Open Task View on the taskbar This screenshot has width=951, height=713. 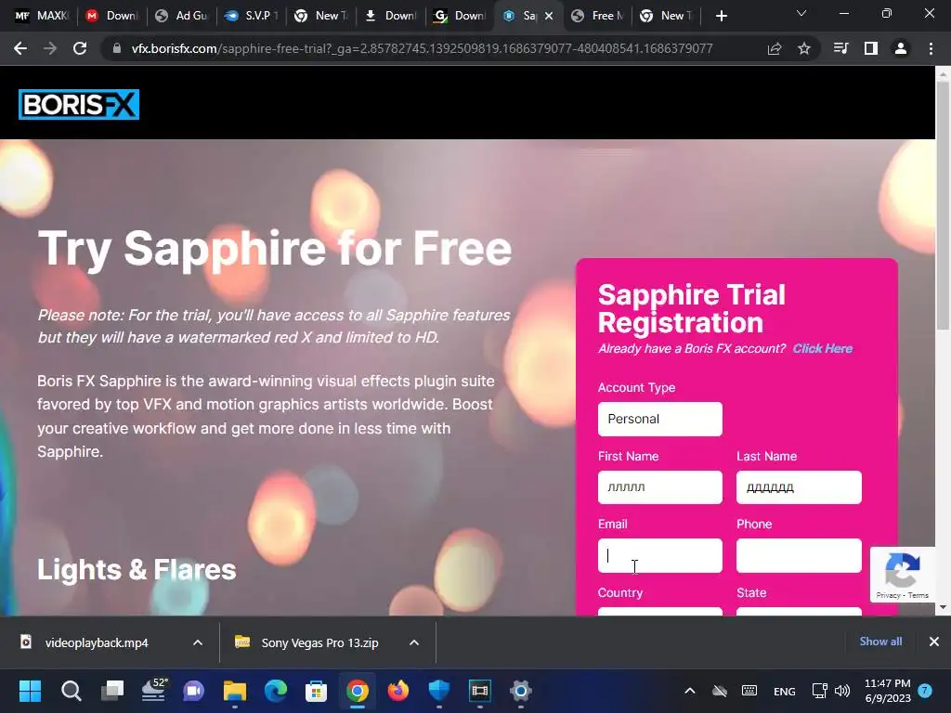coord(112,691)
